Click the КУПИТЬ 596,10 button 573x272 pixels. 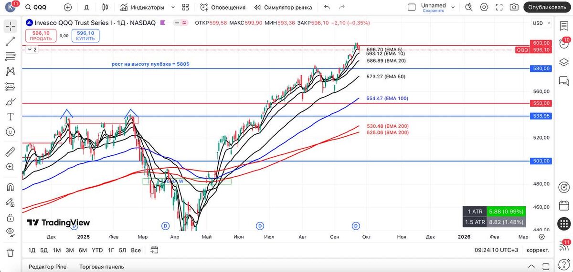pyautogui.click(x=85, y=36)
